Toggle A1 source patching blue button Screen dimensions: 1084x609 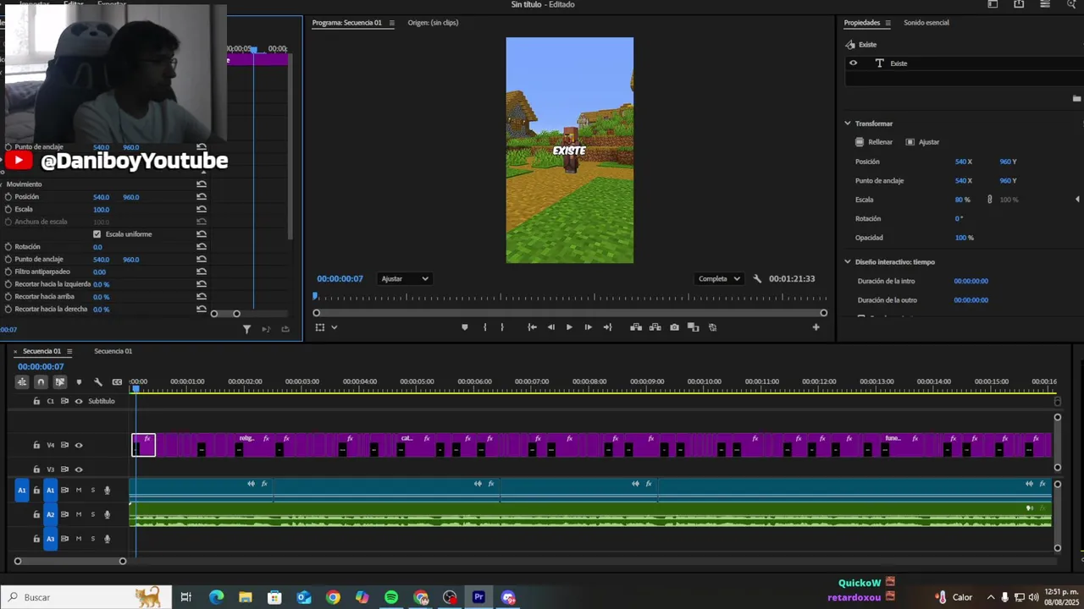pos(22,490)
